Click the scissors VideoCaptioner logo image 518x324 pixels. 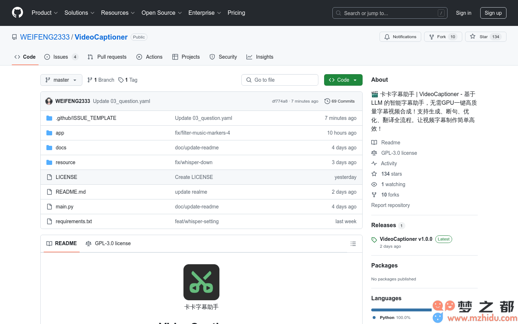201,282
